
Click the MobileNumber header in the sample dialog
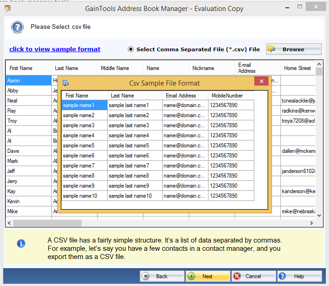pyautogui.click(x=231, y=96)
